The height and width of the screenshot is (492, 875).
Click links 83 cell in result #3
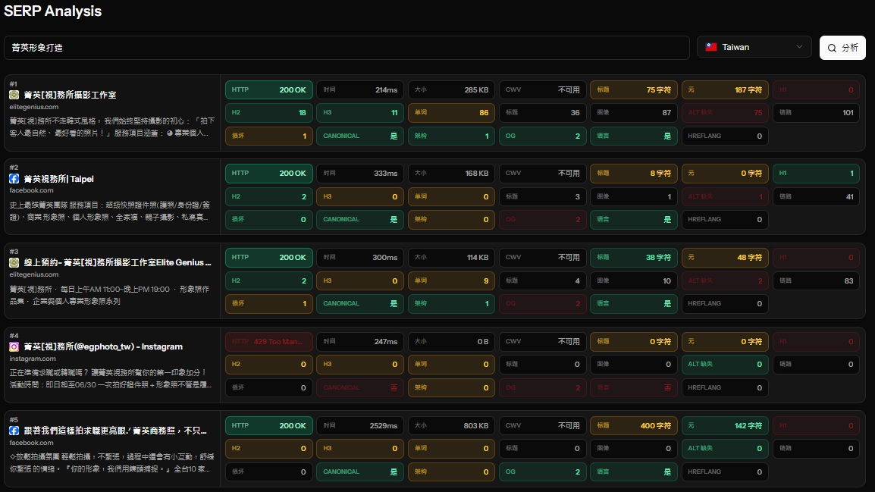pos(817,280)
